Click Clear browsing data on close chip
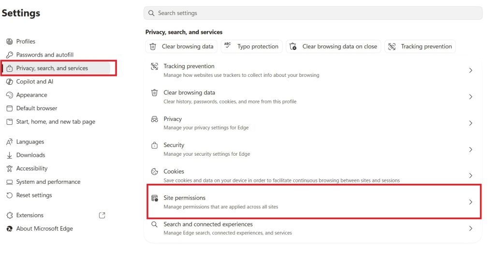This screenshot has height=265, width=495. click(x=334, y=46)
